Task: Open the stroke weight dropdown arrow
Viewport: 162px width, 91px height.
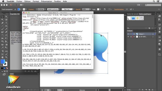Action: coord(45,9)
